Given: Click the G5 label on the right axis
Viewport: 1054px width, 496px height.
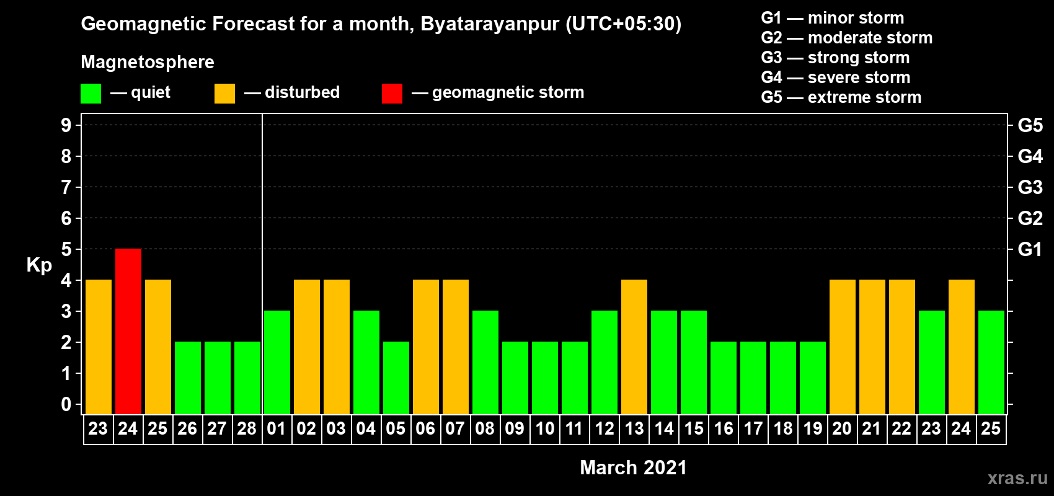Looking at the screenshot, I should click(1030, 125).
